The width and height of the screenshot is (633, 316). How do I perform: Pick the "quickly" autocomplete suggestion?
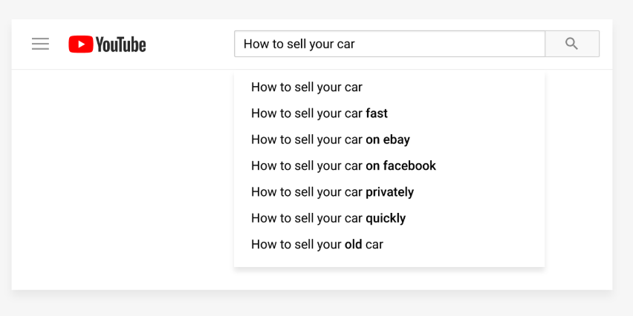[328, 218]
